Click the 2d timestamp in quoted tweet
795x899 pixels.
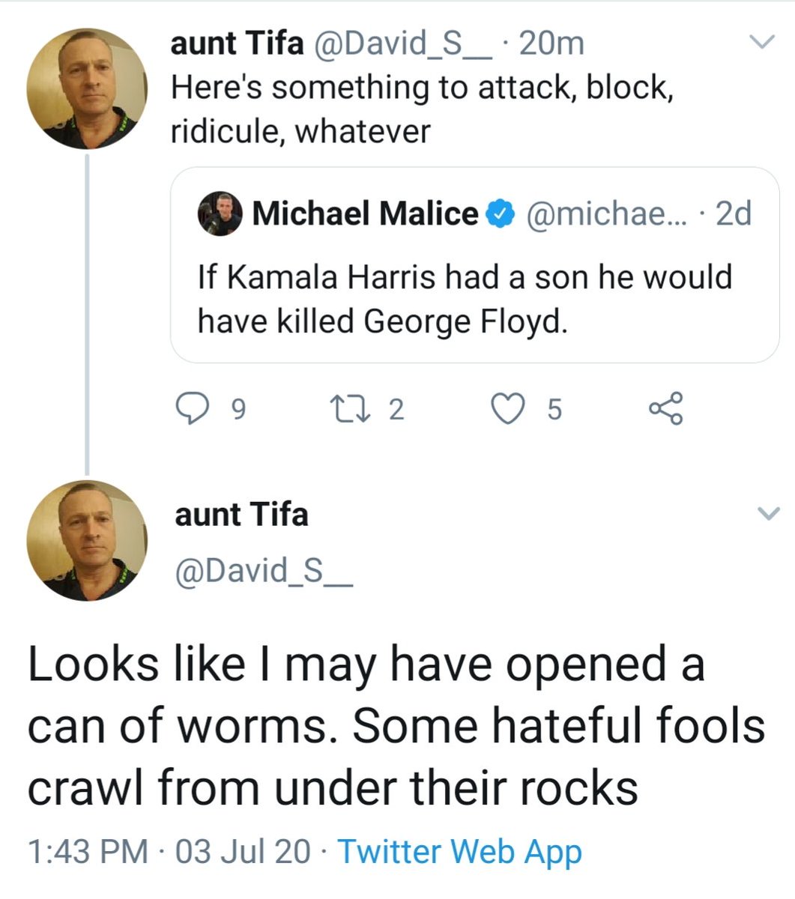pyautogui.click(x=734, y=214)
